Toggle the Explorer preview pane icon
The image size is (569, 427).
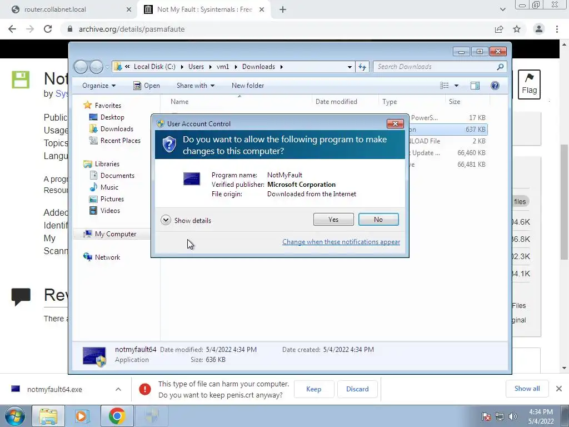click(x=475, y=85)
